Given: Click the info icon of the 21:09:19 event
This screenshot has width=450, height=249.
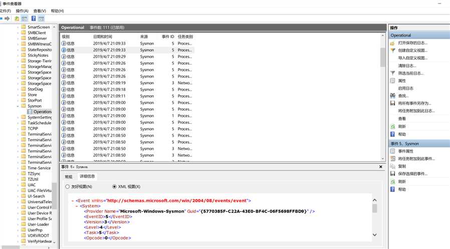Looking at the screenshot, I should pos(64,83).
